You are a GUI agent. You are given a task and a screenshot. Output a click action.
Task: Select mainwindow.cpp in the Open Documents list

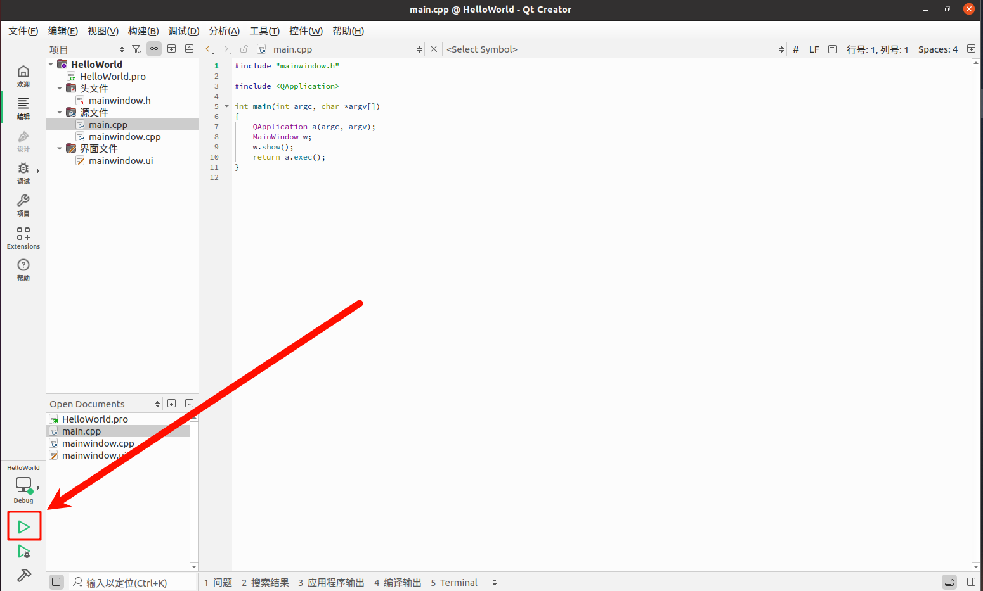(98, 443)
